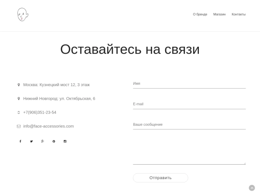Go to the Магазин page
This screenshot has height=195, width=260.
coord(220,14)
